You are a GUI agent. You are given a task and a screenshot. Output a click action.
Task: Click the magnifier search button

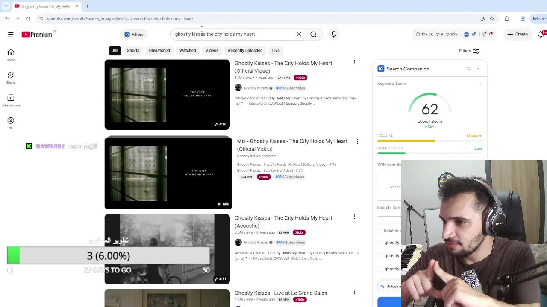(x=313, y=34)
